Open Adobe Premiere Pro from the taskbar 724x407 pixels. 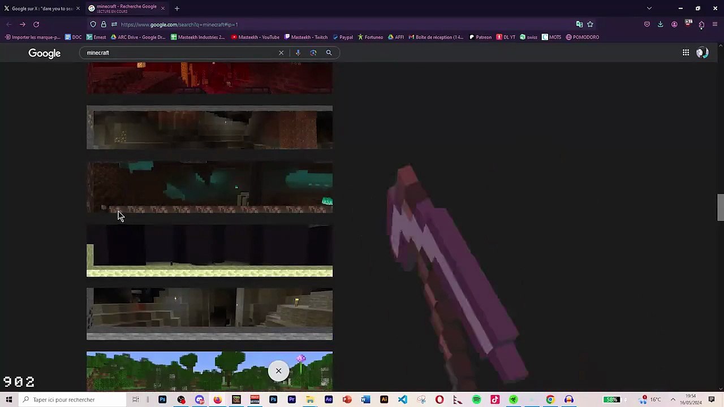click(x=292, y=400)
